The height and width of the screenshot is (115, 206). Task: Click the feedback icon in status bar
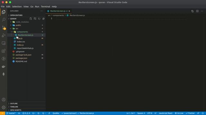click(x=198, y=113)
